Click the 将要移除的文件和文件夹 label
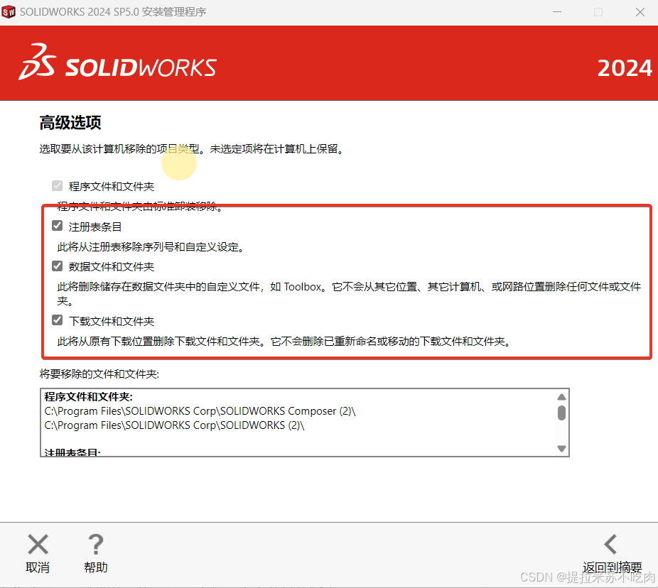 pyautogui.click(x=99, y=374)
